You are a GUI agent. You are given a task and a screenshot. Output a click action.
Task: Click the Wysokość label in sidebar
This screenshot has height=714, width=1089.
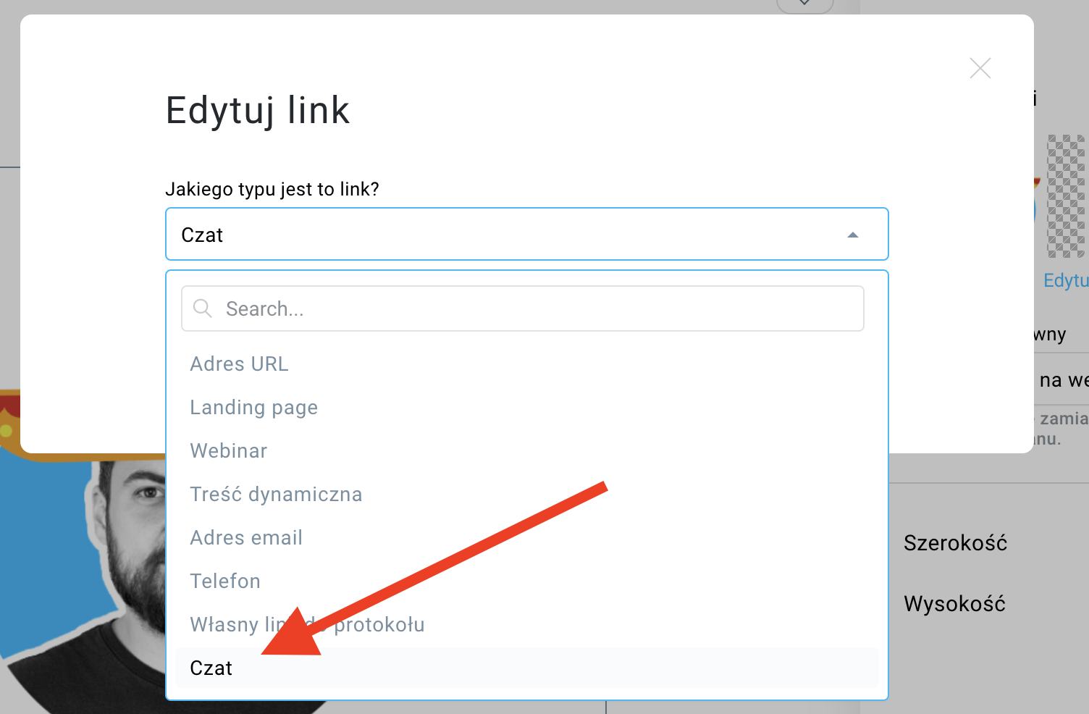point(954,603)
